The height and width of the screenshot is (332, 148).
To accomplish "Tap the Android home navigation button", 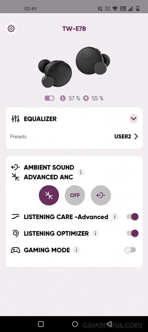I will pos(75,324).
